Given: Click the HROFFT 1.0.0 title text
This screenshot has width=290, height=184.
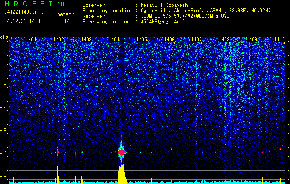Looking at the screenshot, I should click(36, 4).
